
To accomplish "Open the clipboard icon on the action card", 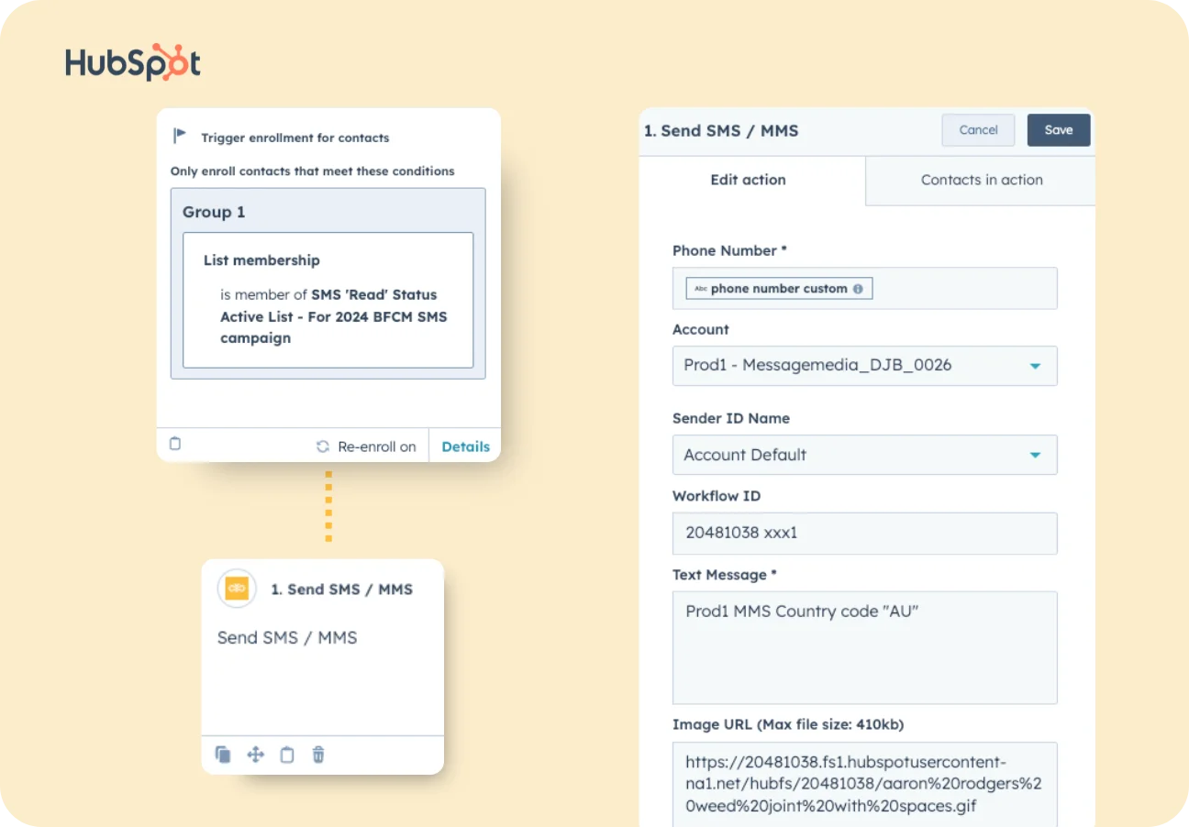I will click(286, 754).
